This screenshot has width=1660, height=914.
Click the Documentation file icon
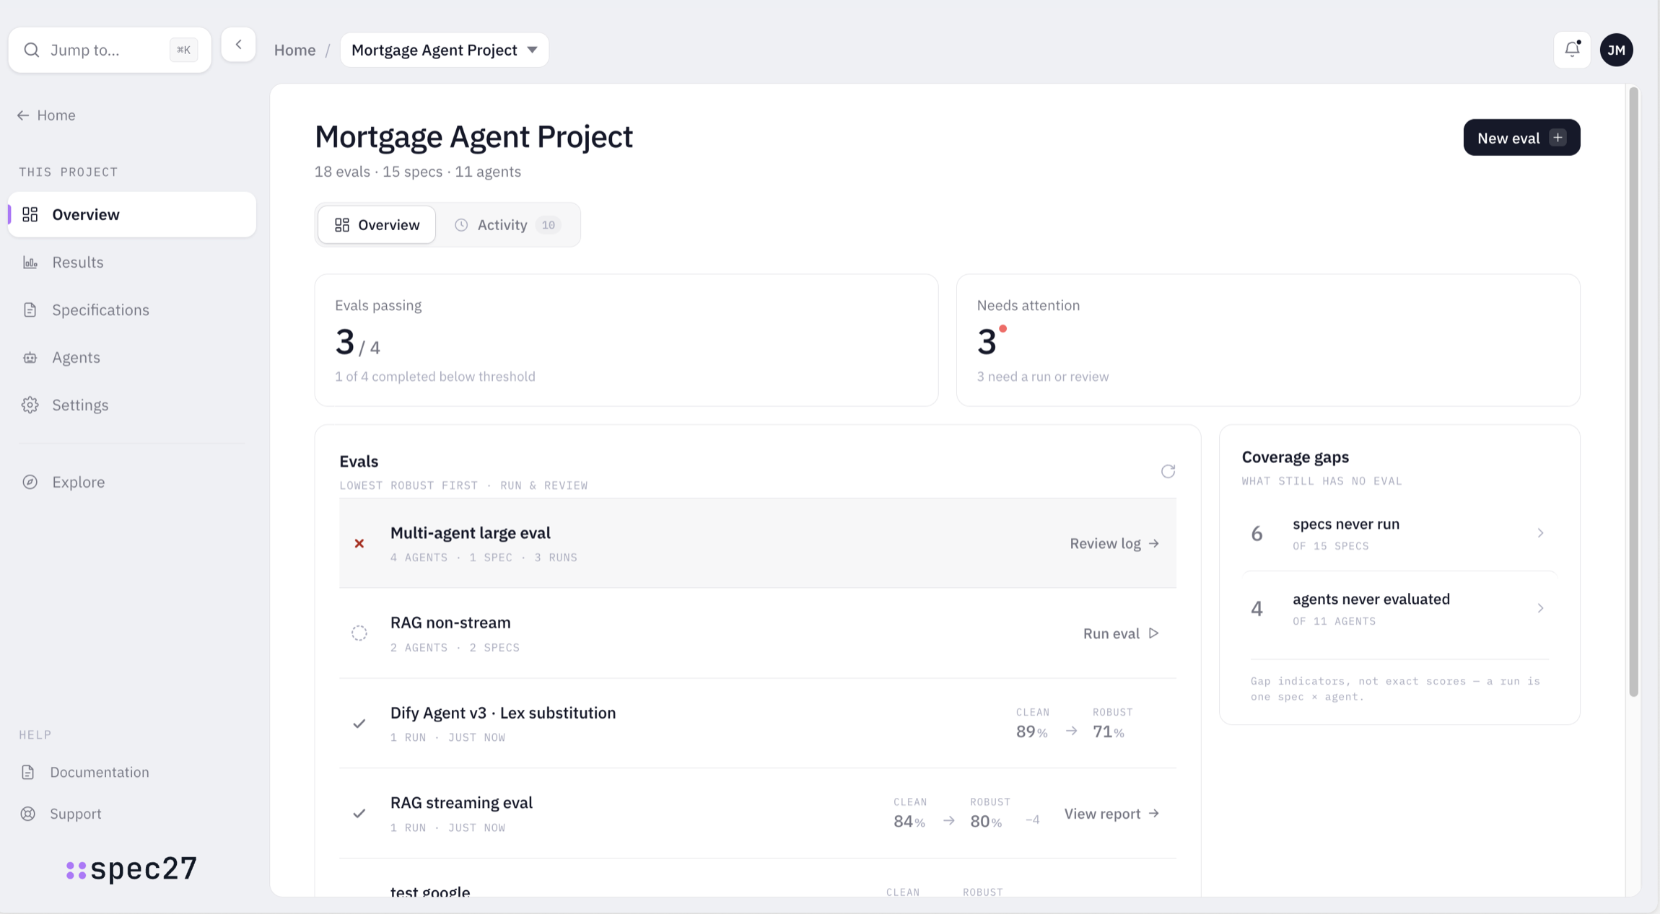tap(28, 773)
